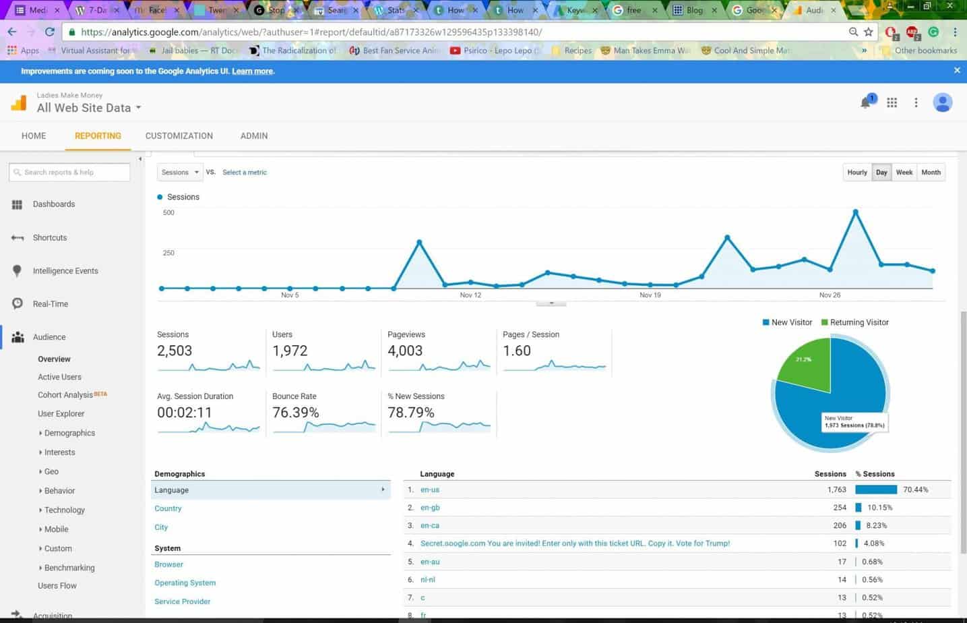Open the three-dot account options menu

tap(916, 102)
